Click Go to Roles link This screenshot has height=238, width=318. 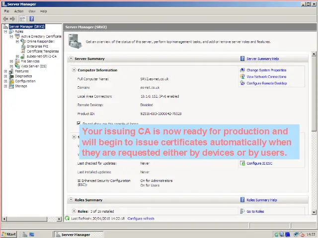[255, 211]
